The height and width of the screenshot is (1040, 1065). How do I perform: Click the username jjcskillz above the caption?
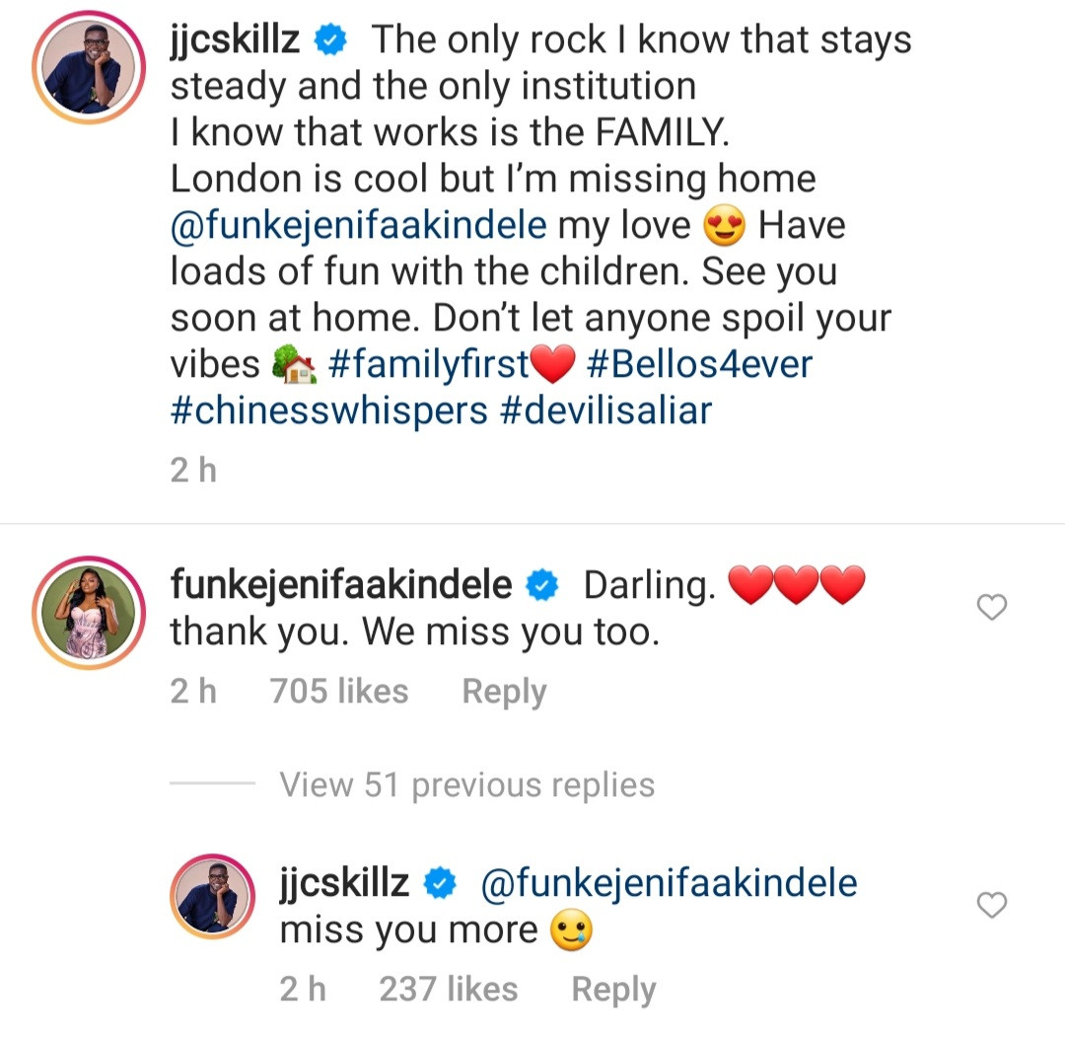(235, 39)
